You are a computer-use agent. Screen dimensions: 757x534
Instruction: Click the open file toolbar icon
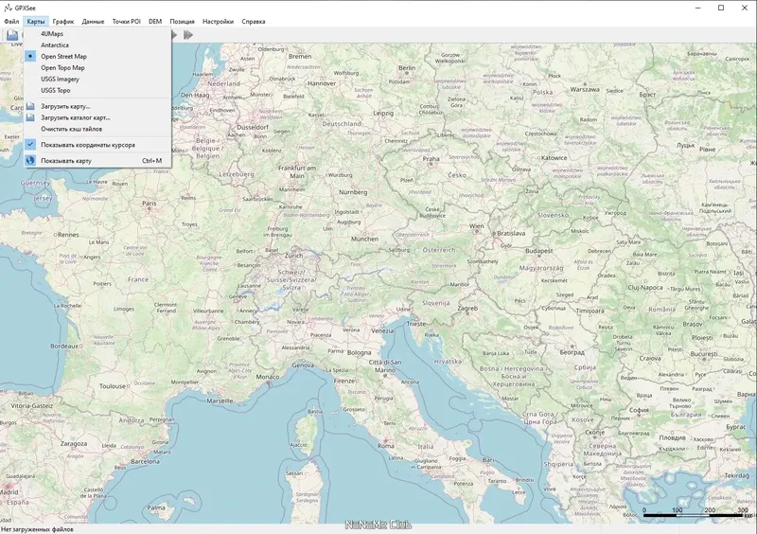pyautogui.click(x=12, y=35)
